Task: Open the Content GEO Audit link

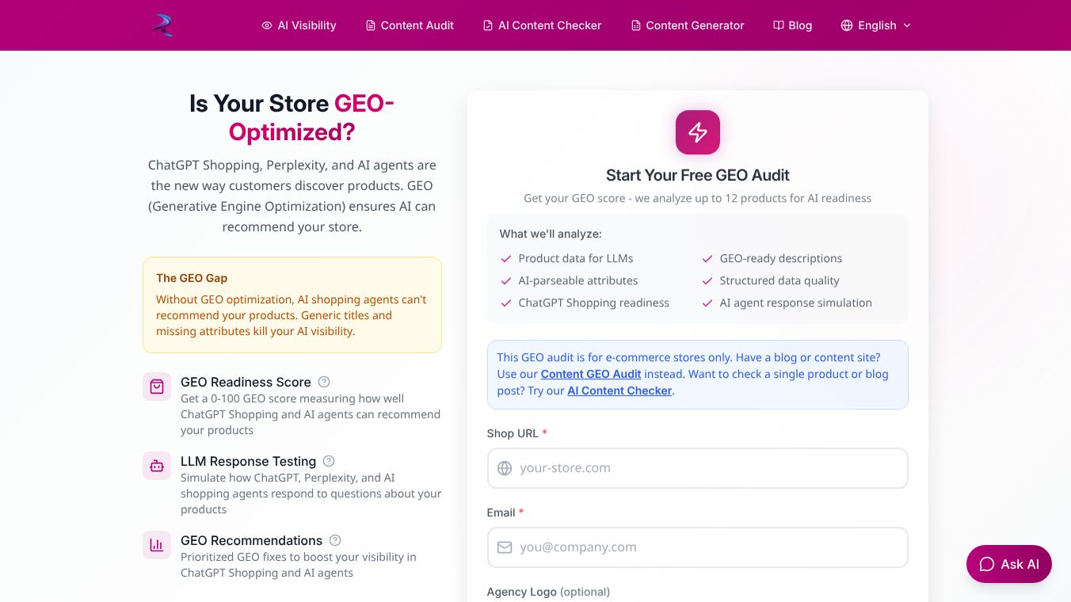Action: click(x=591, y=374)
